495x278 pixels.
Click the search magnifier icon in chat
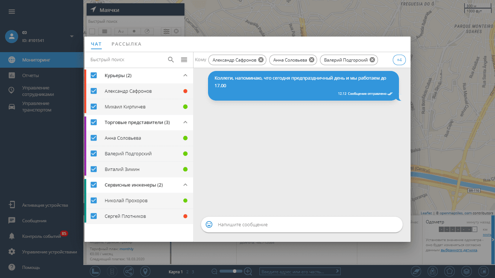coord(171,60)
